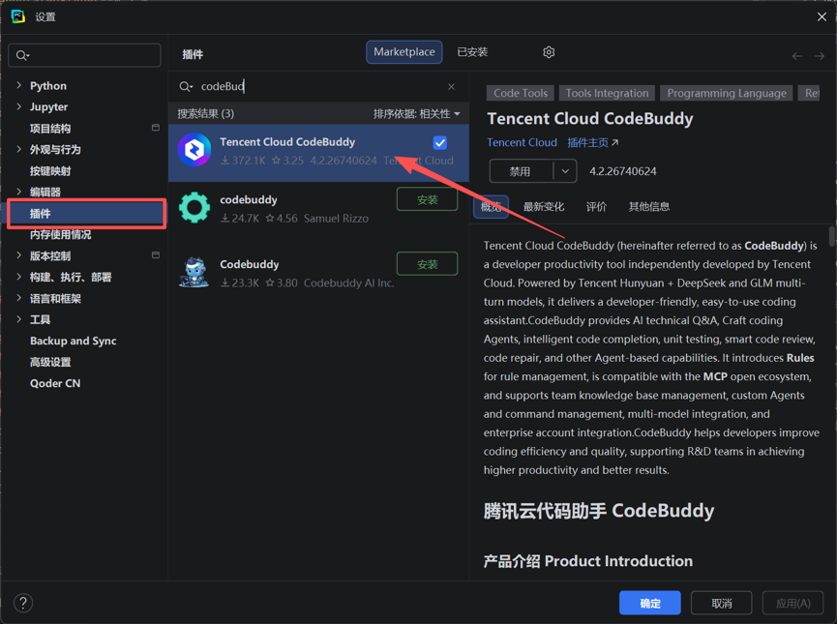Open the Tencent Cloud vendor link

pyautogui.click(x=522, y=142)
